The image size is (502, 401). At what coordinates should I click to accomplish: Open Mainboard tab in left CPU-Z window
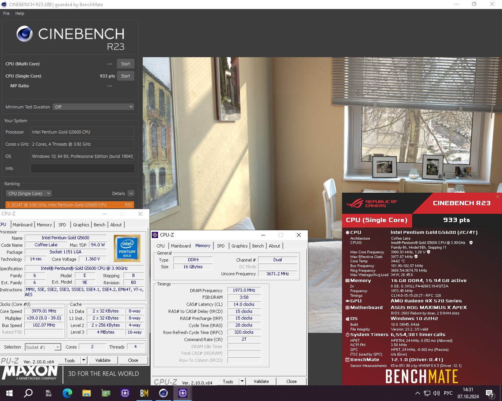tap(22, 225)
